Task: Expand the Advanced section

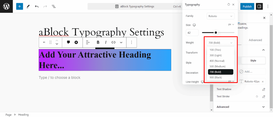Action: [241, 107]
